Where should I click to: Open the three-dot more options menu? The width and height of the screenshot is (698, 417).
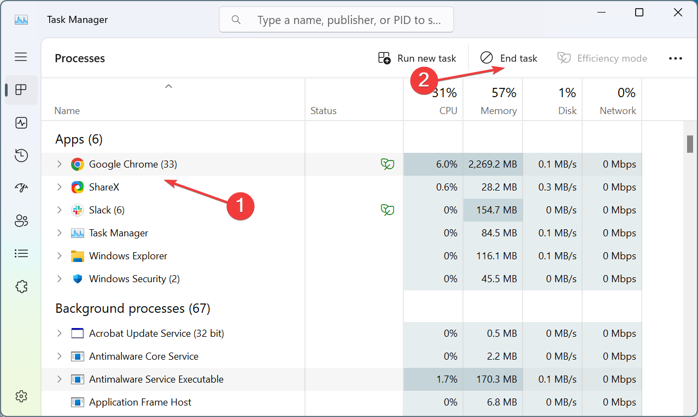tap(676, 58)
